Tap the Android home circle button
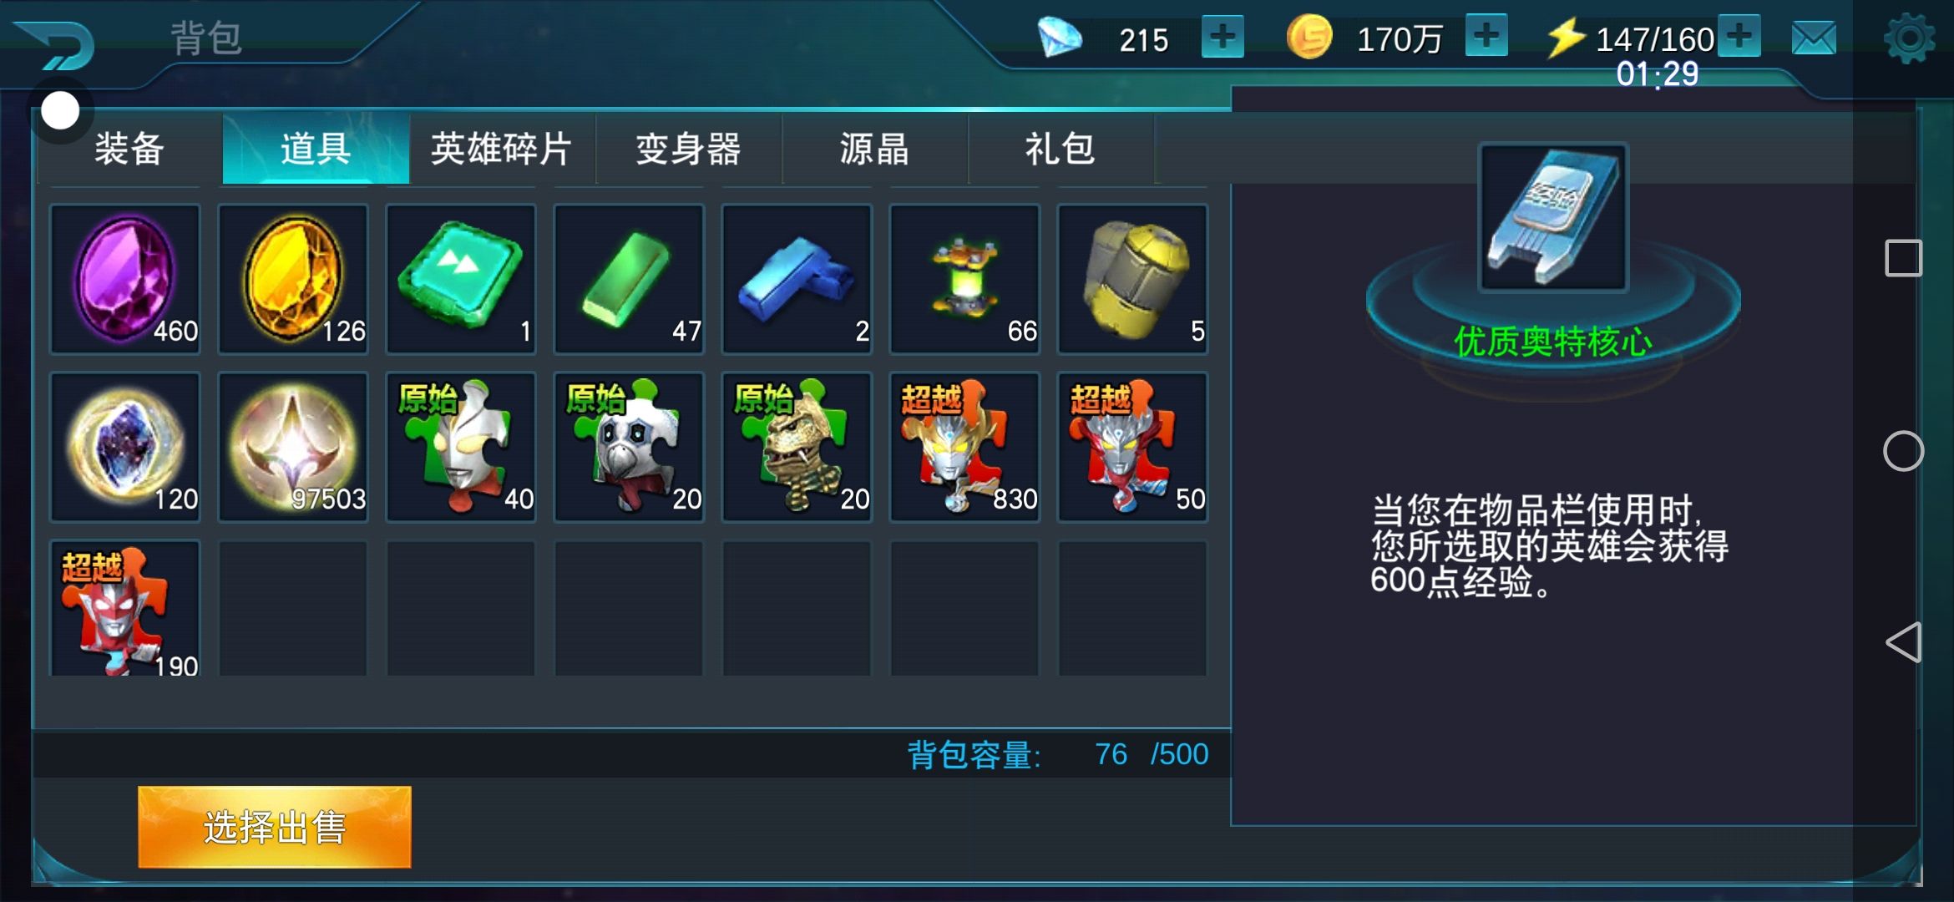Viewport: 1954px width, 902px height. (1903, 451)
